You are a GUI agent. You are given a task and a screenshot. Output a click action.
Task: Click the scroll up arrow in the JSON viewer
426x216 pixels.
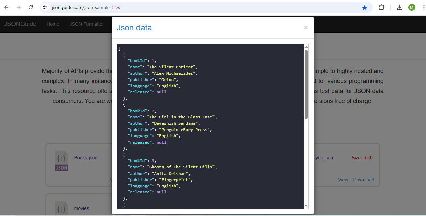pos(306,47)
